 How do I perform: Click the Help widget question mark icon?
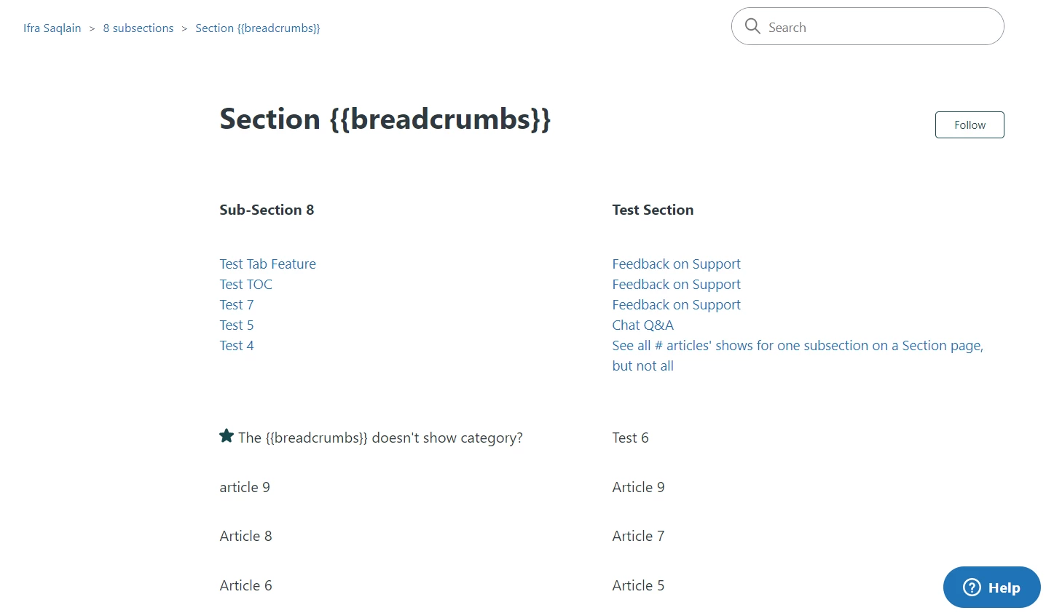972,588
